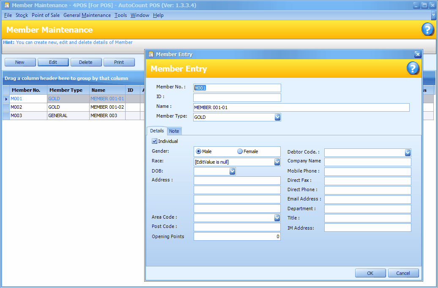Click the Direct Fax input field
This screenshot has height=288, width=438.
tap(368, 181)
